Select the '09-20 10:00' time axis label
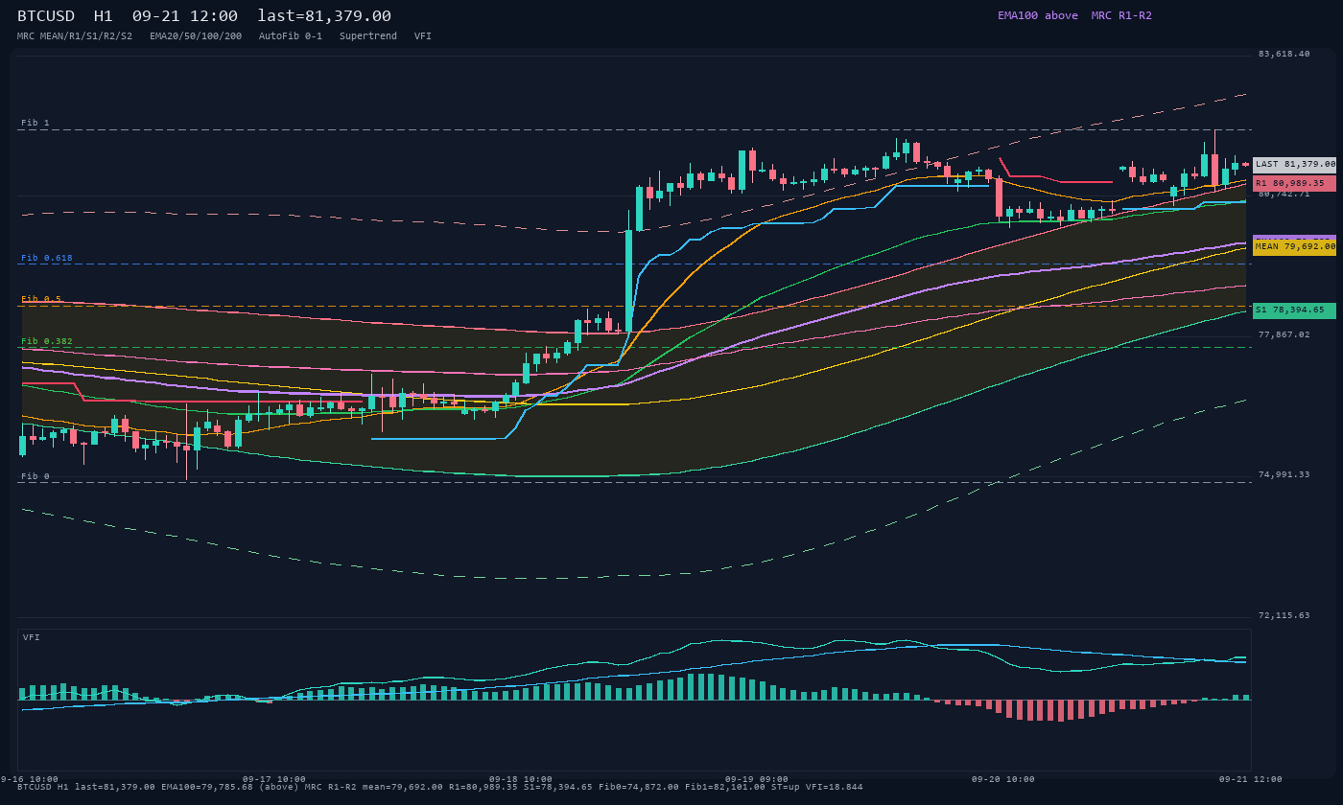 [1003, 779]
